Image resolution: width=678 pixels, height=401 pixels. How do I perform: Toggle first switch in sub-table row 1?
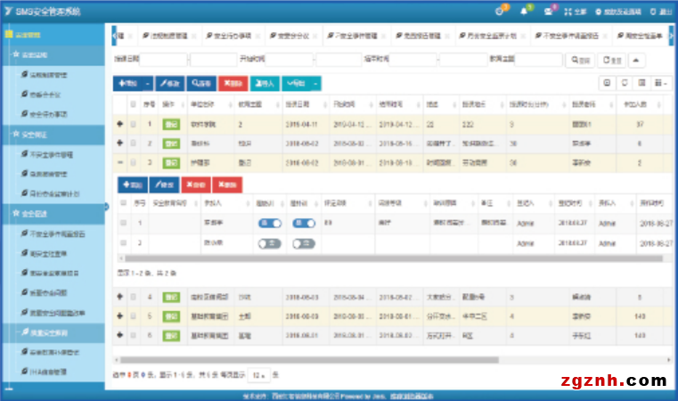(x=269, y=225)
